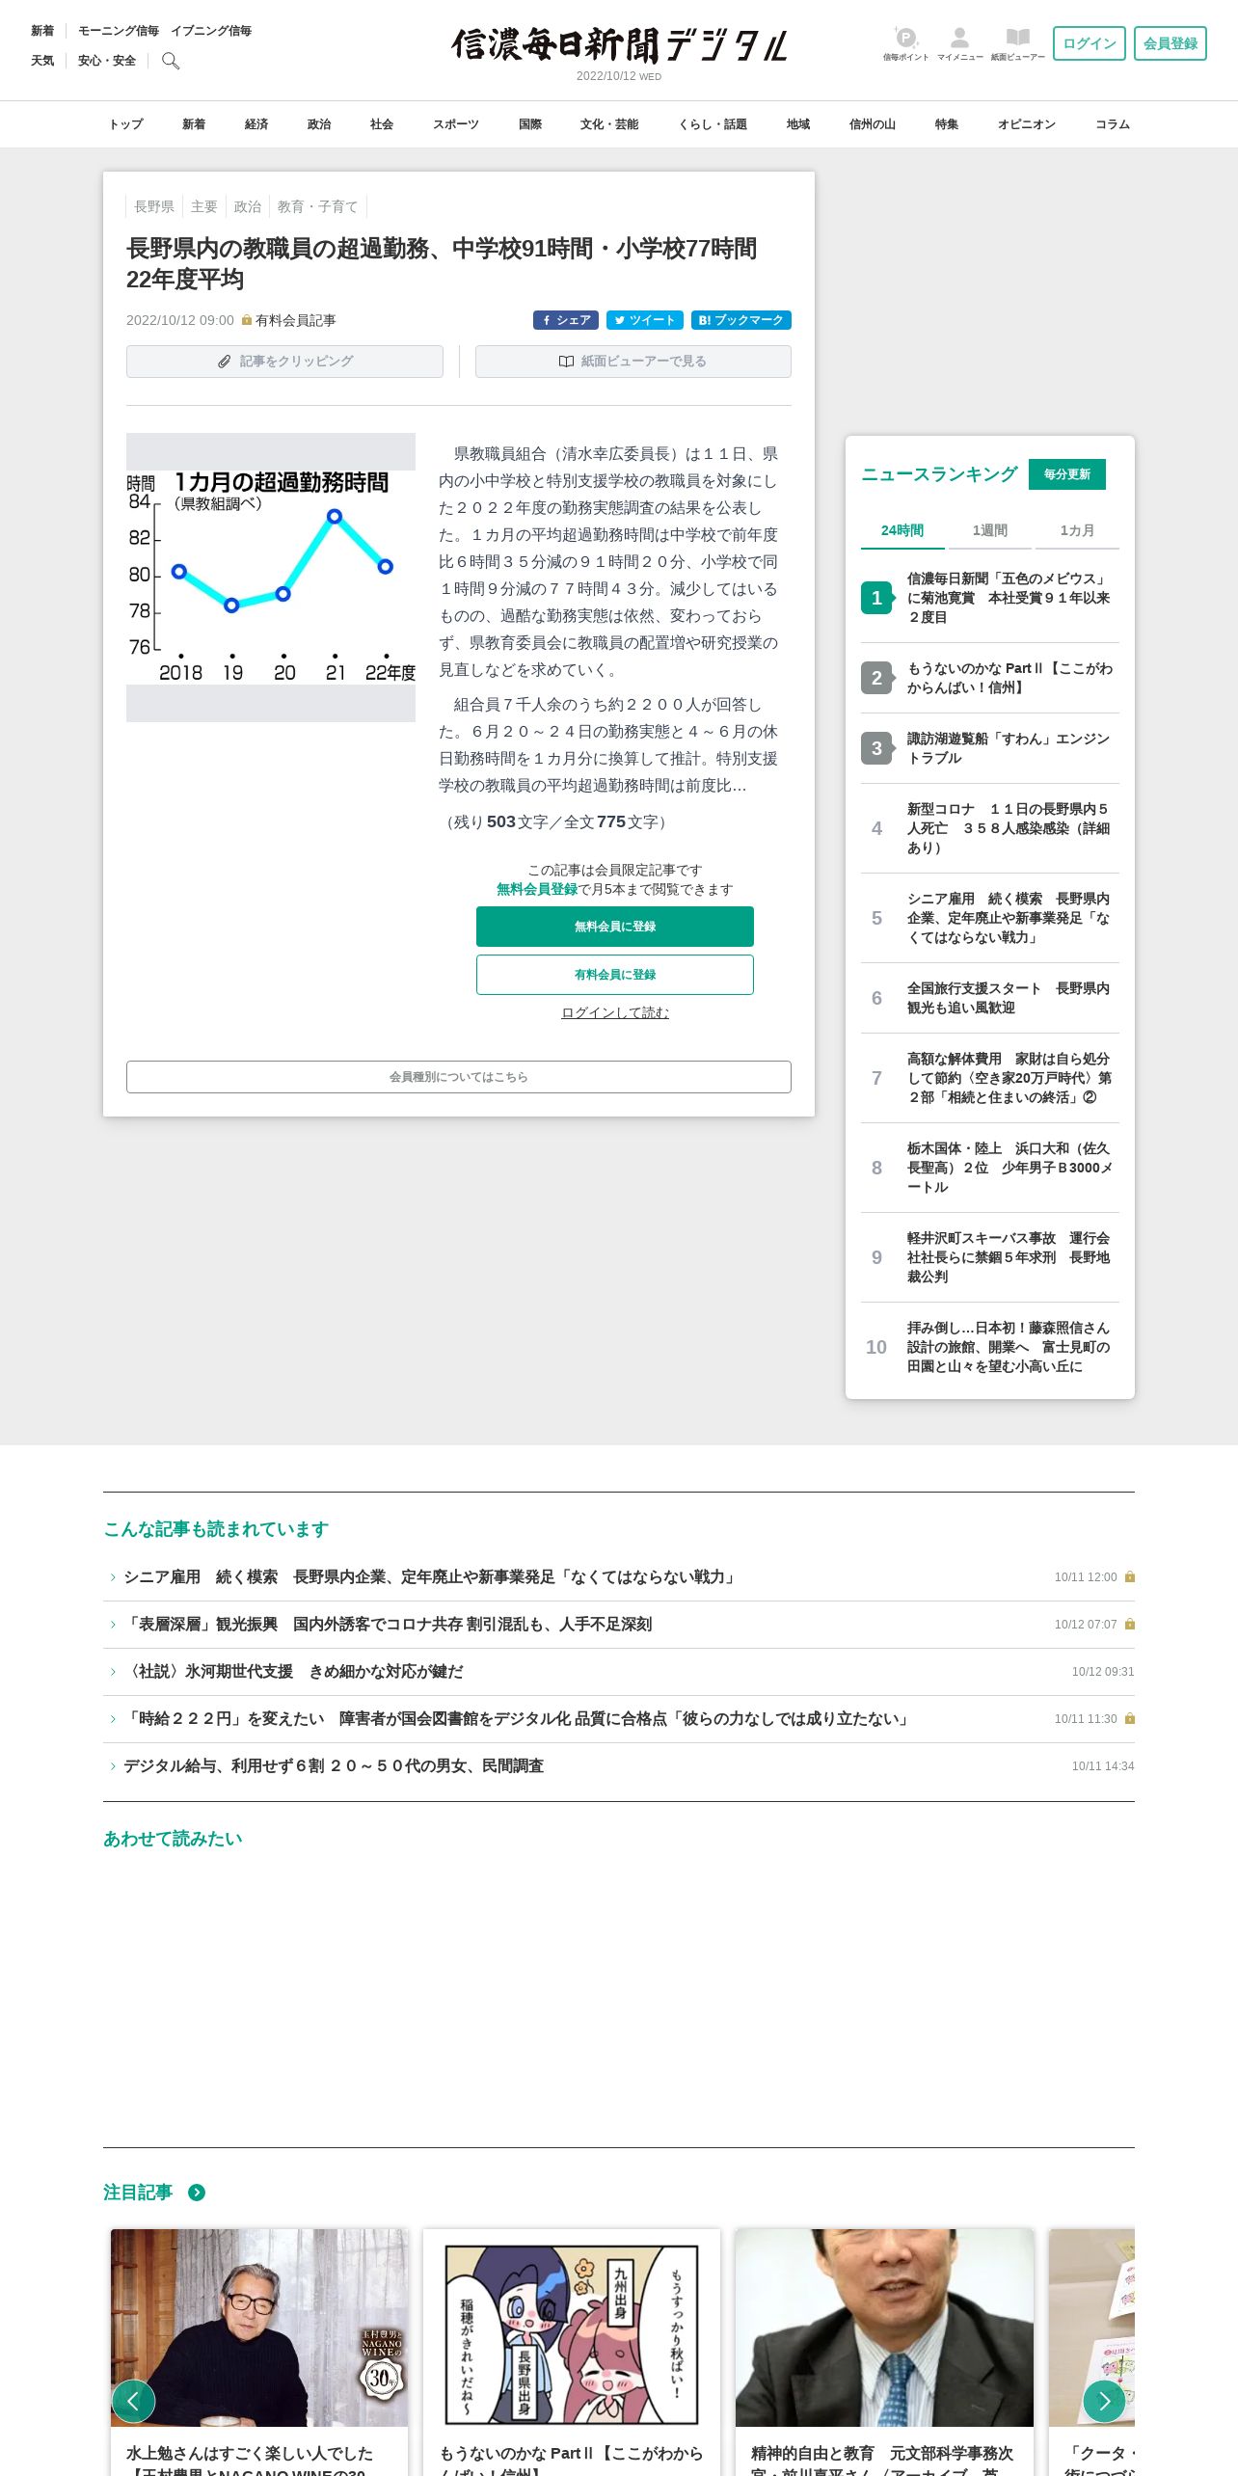Tweet the article with ツイート button
Image resolution: width=1238 pixels, height=2476 pixels.
coord(645,320)
